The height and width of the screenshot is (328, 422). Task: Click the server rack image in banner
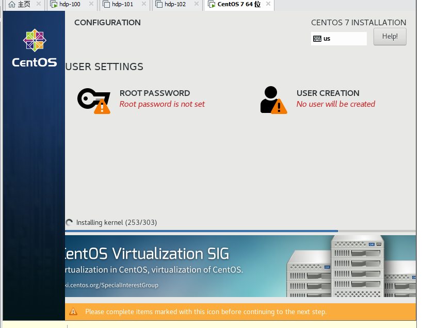click(351, 266)
